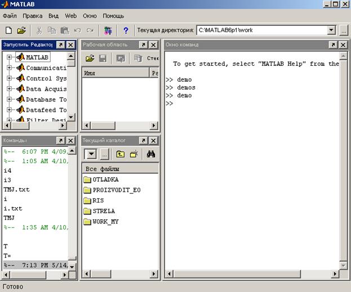Click the Все файлы column header
Viewport: 351px width, 292px height.
(121, 169)
